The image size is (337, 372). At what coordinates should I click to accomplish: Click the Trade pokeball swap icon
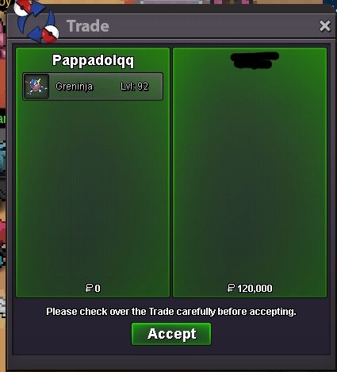tap(36, 21)
